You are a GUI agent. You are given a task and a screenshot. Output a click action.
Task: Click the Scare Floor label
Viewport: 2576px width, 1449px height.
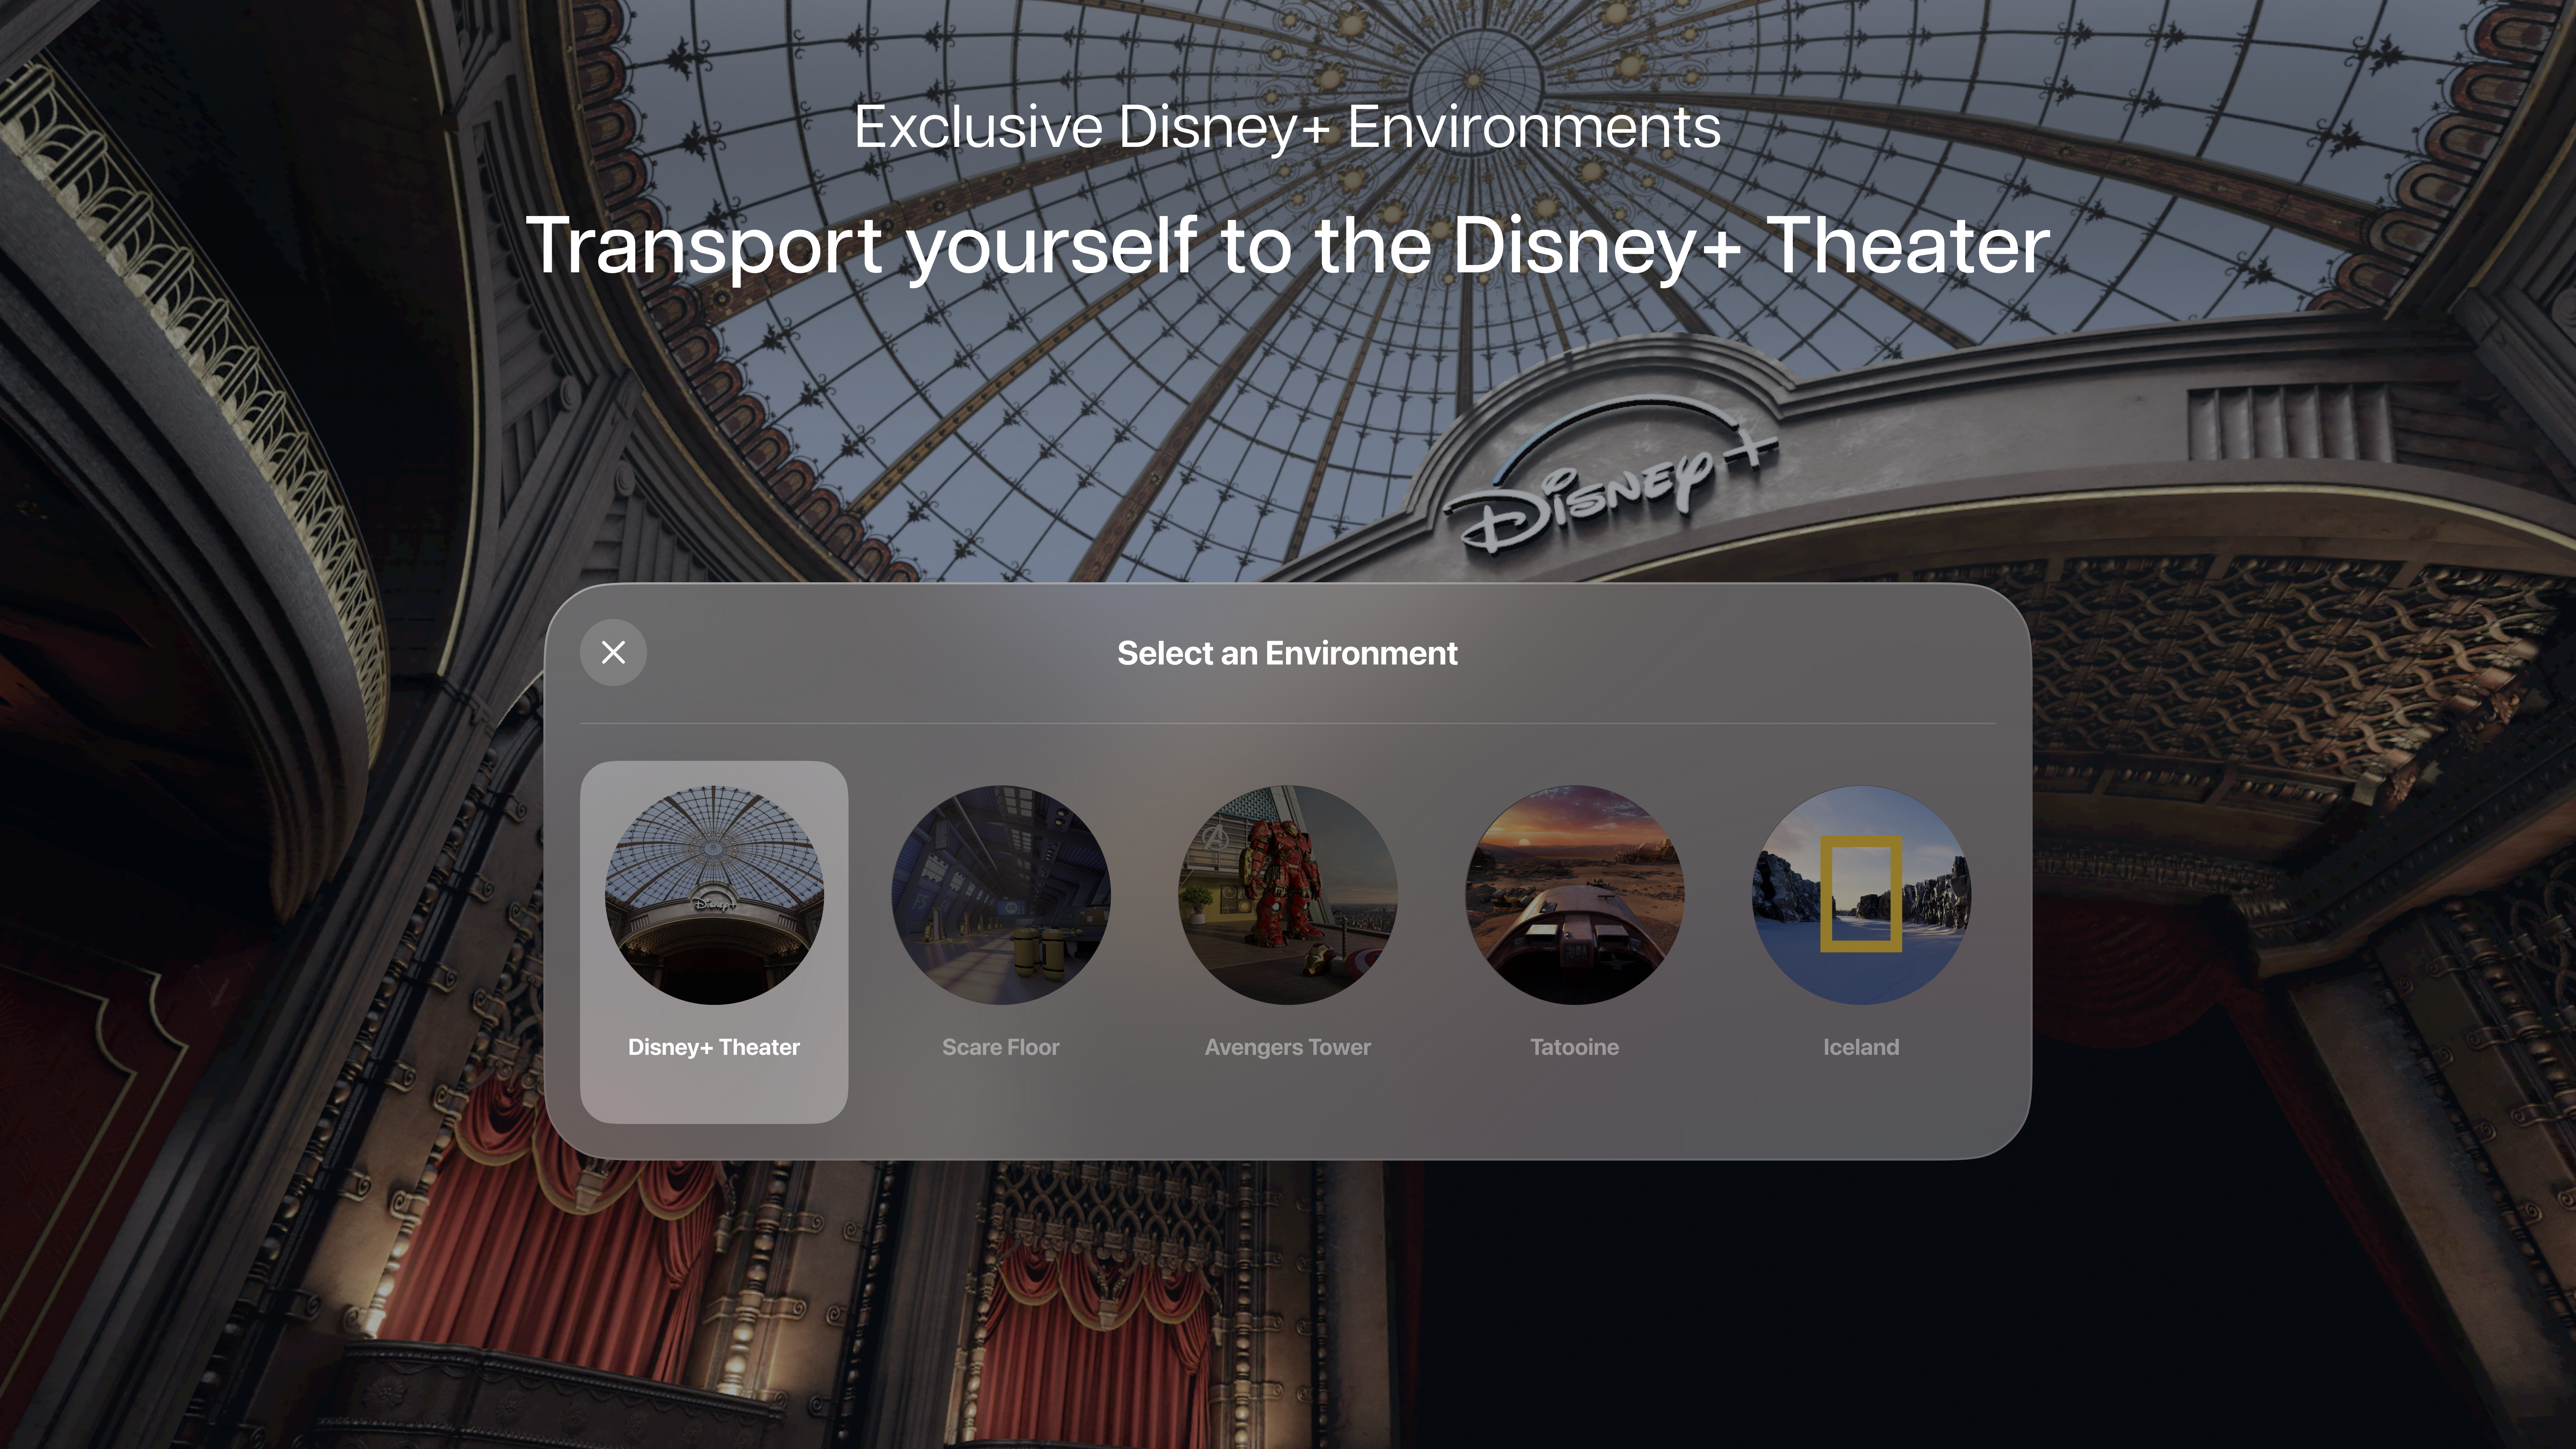click(x=1001, y=1047)
